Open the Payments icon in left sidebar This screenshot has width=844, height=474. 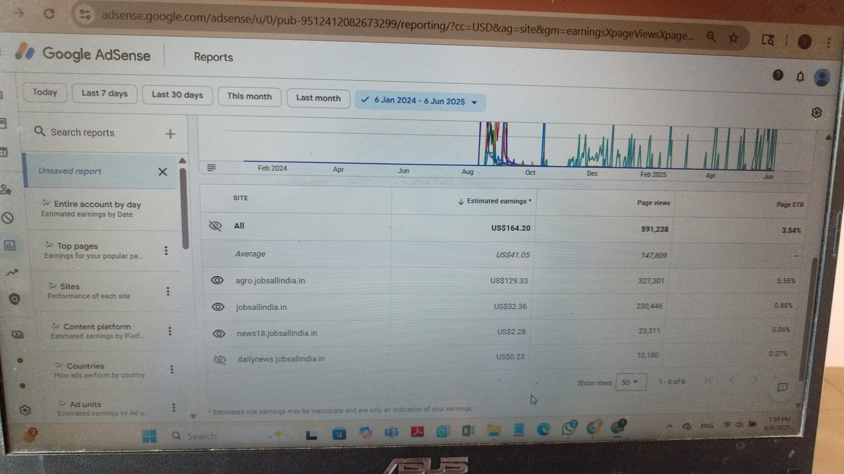[17, 335]
